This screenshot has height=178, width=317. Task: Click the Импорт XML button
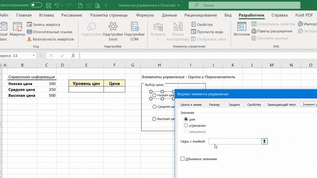tap(307, 24)
